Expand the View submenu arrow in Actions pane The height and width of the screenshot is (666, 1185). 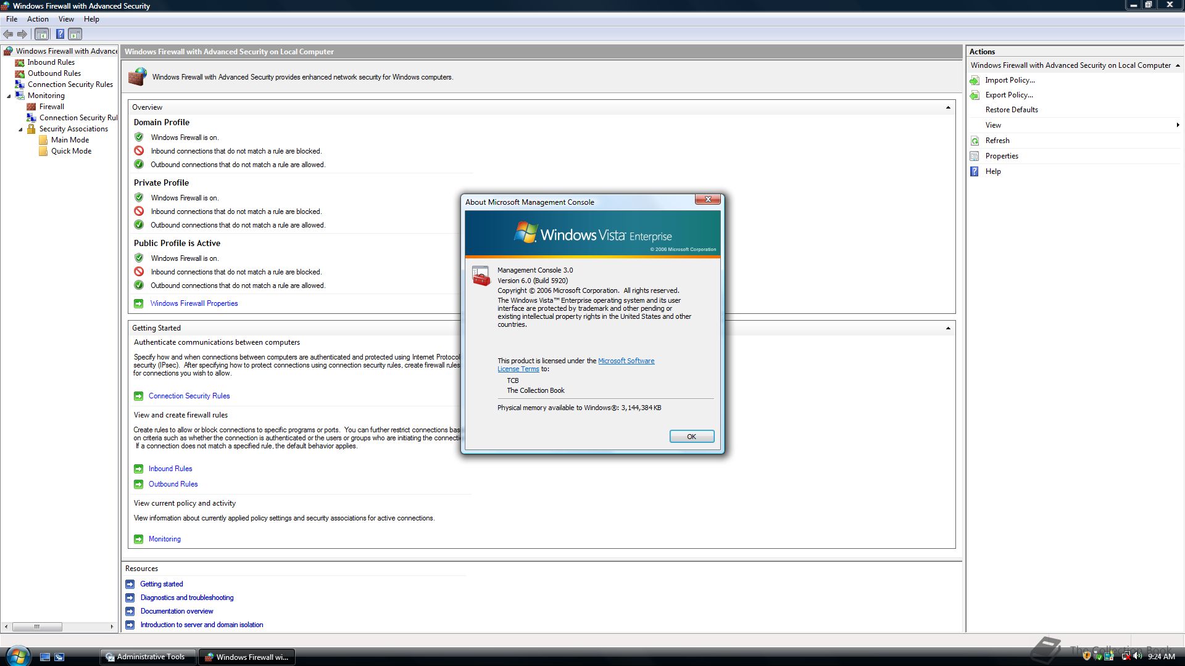(1178, 125)
